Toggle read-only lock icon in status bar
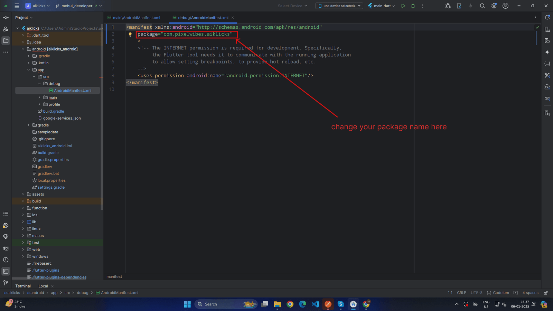Screen dimensions: 553x311 546,293
